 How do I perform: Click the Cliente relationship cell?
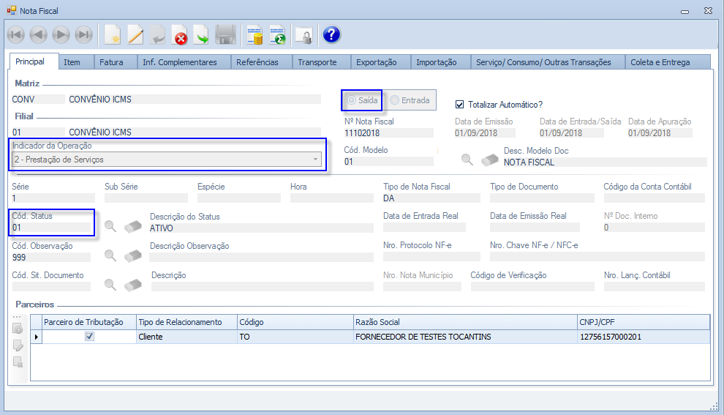coord(186,337)
